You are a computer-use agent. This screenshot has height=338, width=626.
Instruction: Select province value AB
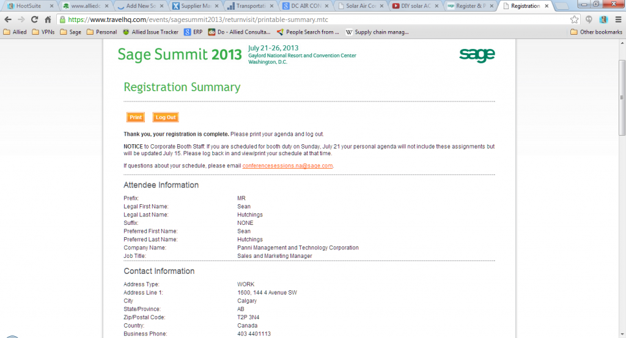241,309
